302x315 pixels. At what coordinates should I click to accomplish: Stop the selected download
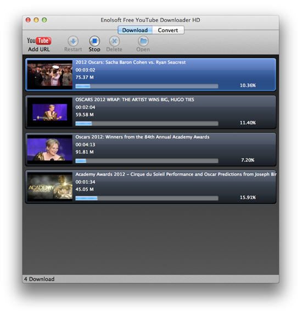point(94,41)
